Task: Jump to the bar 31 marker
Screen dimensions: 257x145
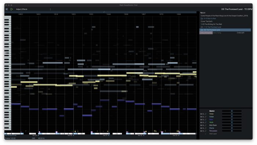Action: (x=106, y=135)
